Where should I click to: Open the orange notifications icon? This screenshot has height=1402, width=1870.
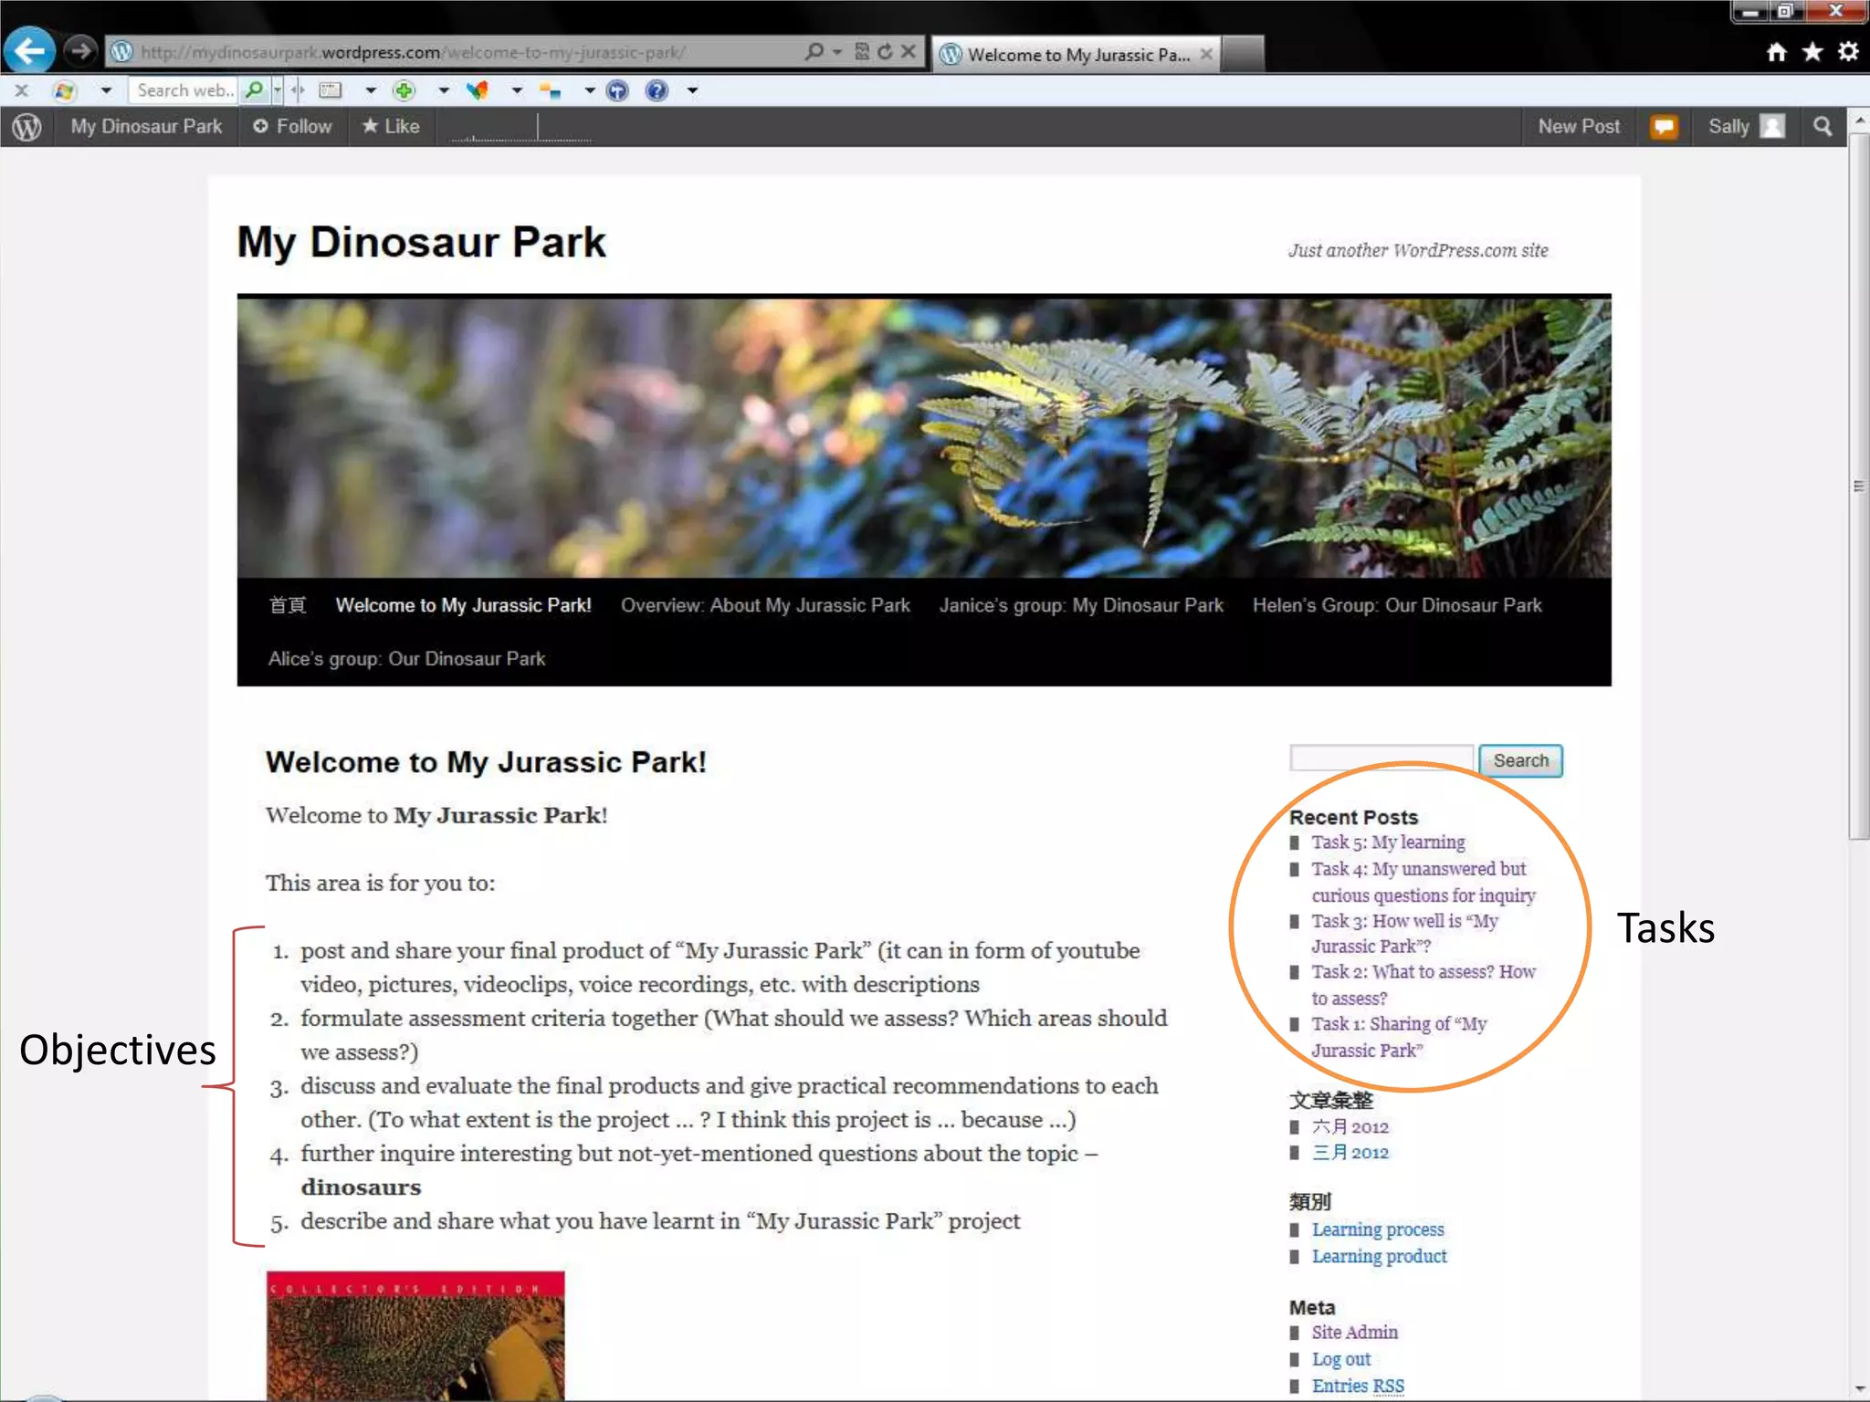click(x=1664, y=127)
